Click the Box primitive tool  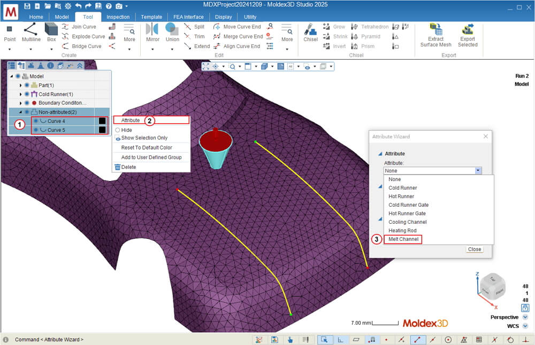[51, 33]
